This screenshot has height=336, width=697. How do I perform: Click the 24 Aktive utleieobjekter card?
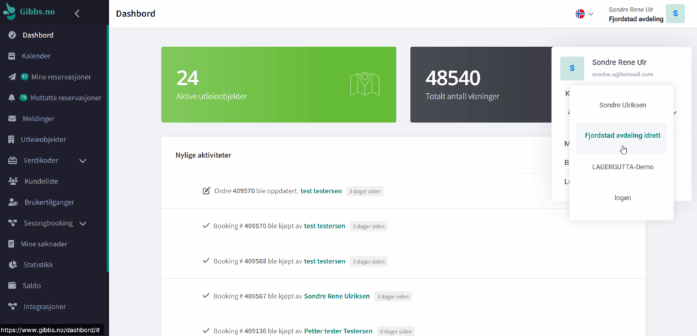click(278, 84)
